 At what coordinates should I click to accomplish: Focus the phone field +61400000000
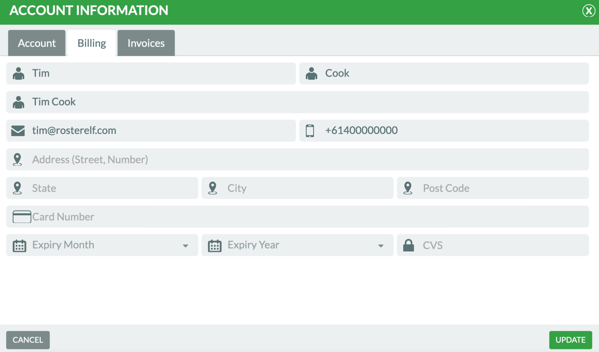[444, 131]
